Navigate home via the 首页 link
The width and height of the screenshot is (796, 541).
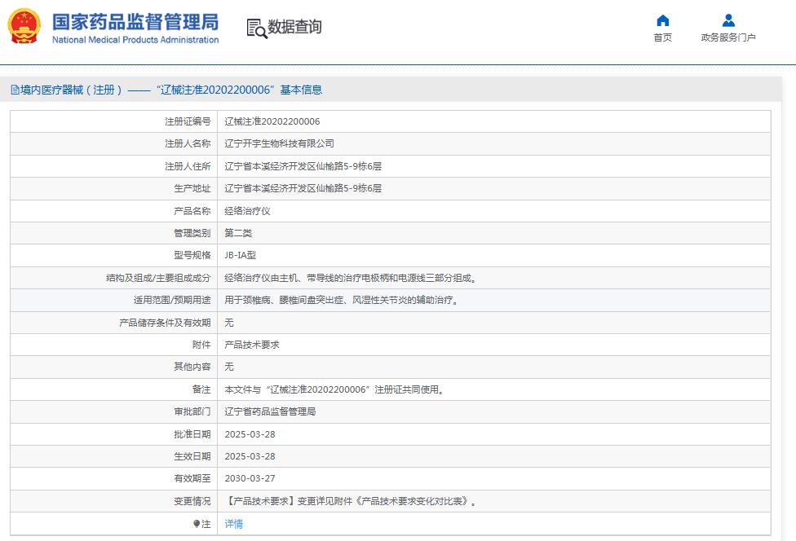coord(662,38)
